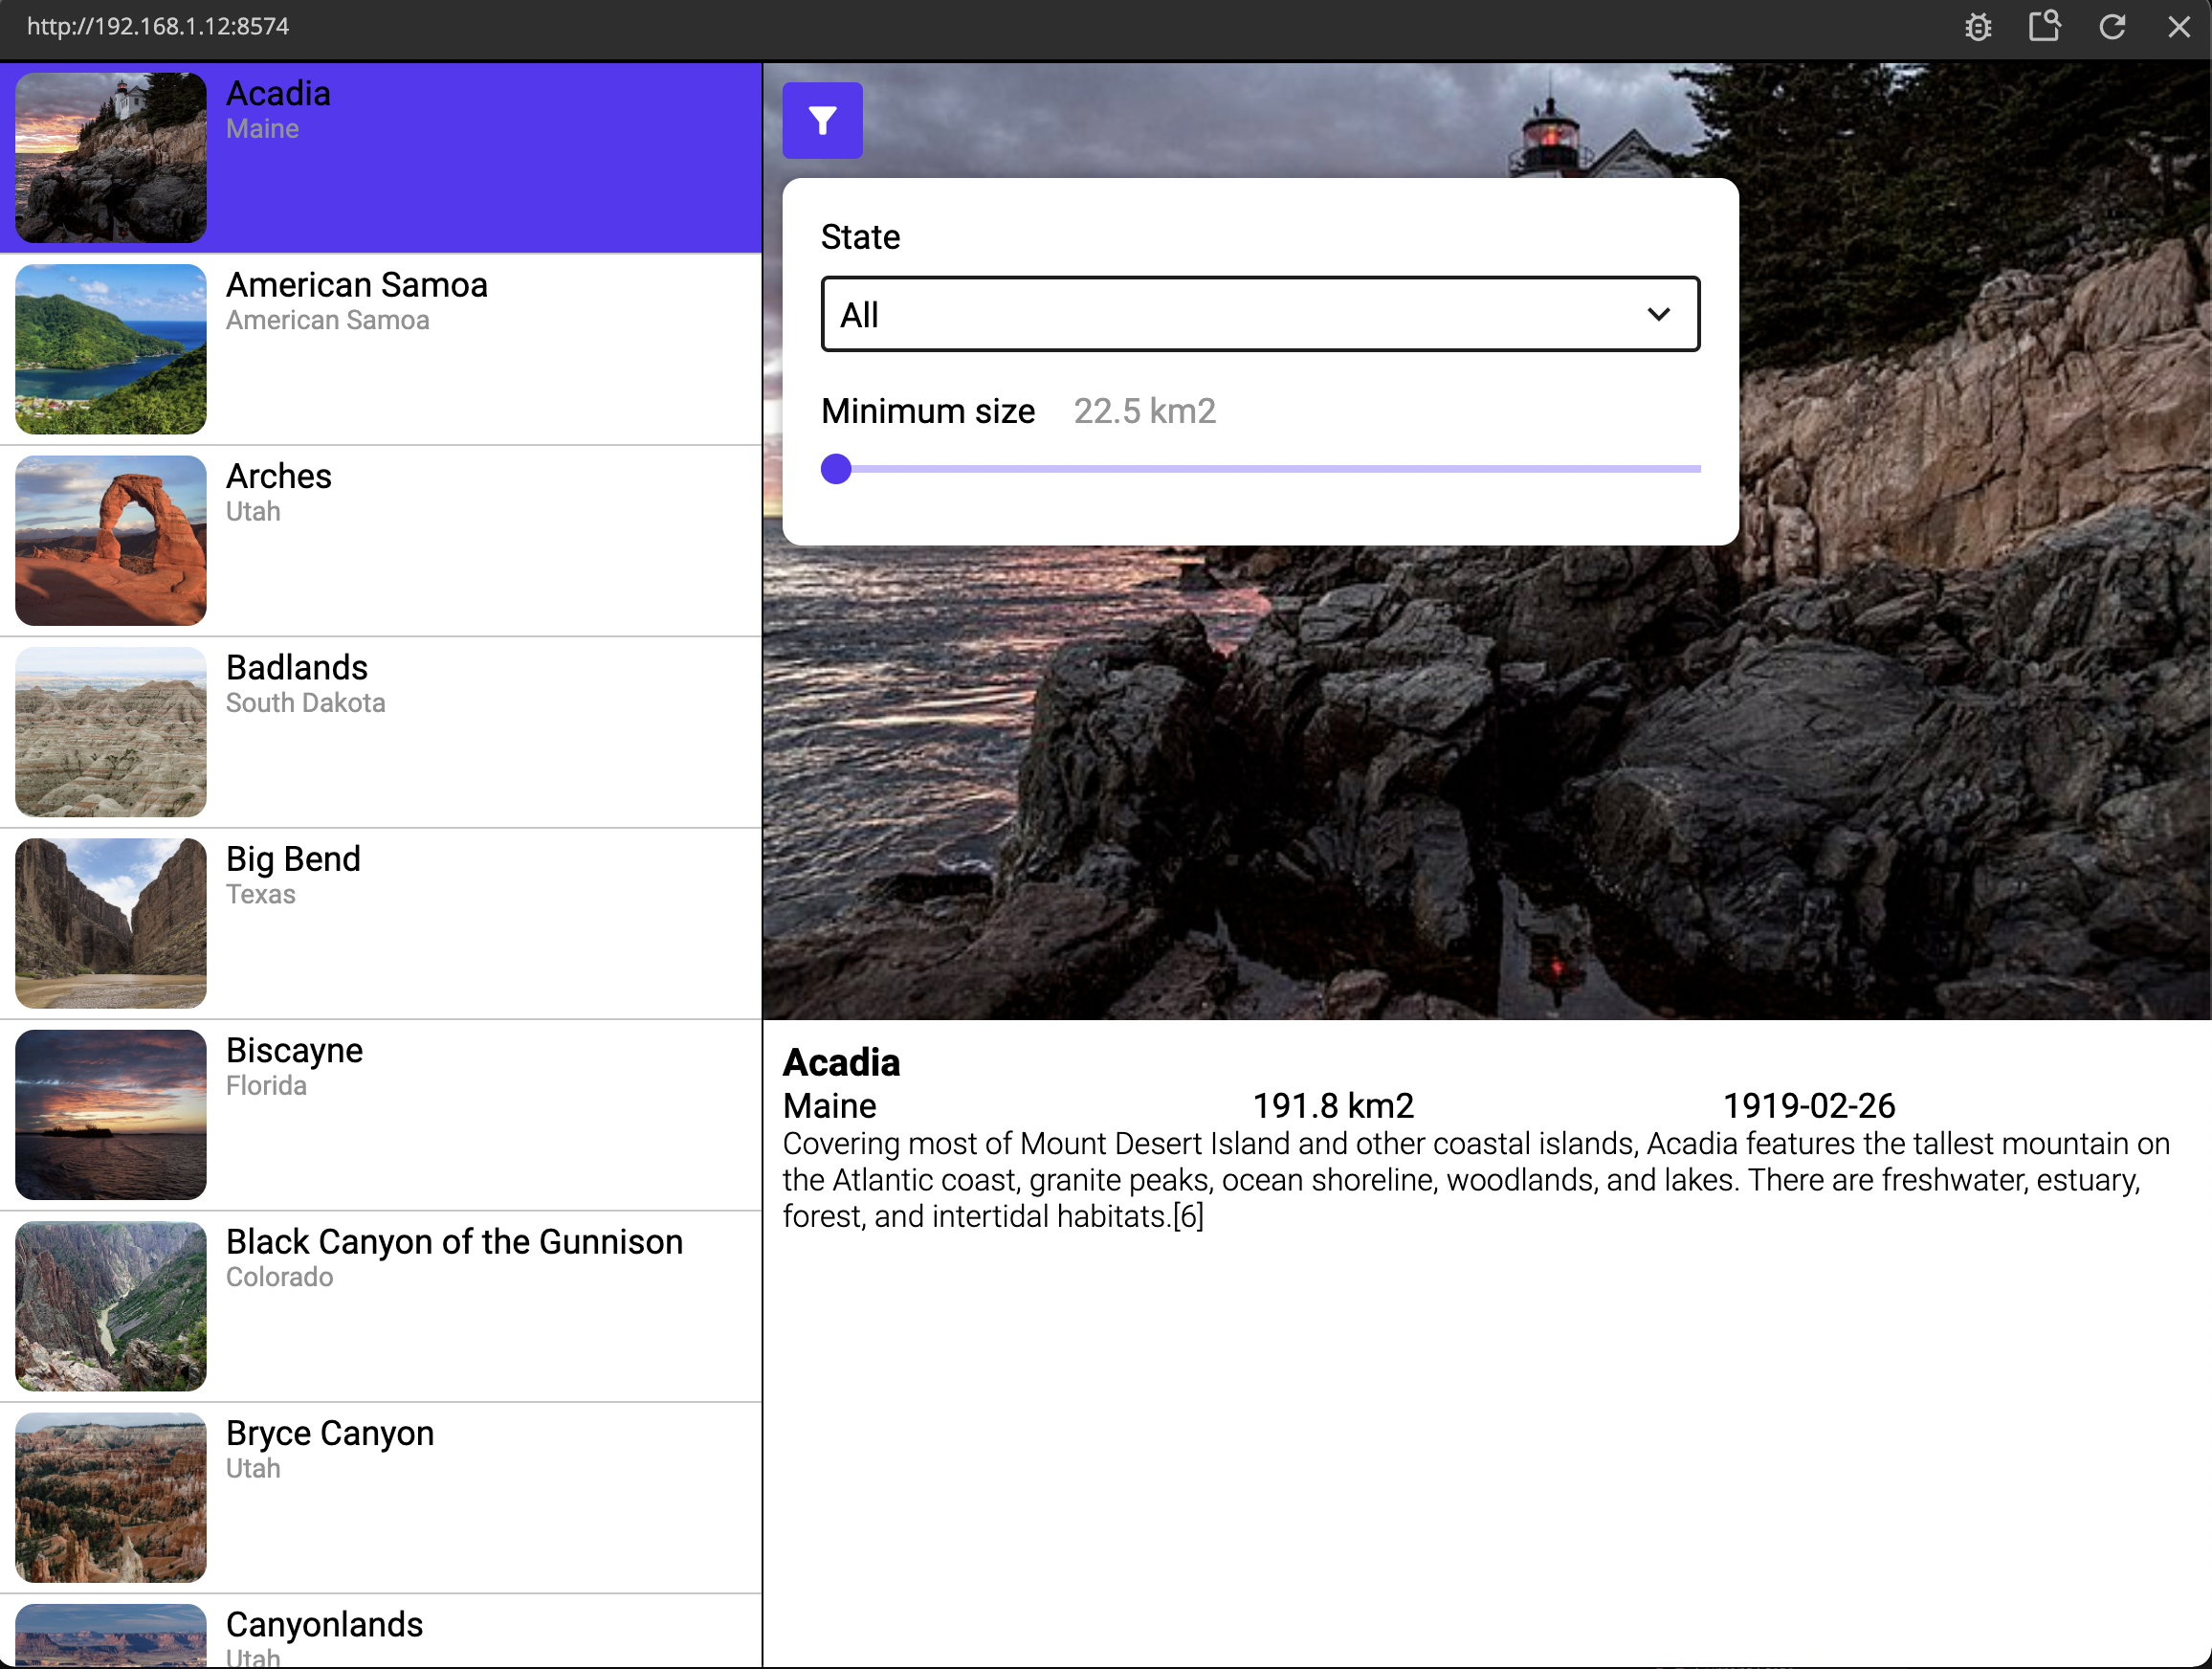Screen dimensions: 2212x1669
Task: Select Badlands park entry
Action: click(381, 732)
